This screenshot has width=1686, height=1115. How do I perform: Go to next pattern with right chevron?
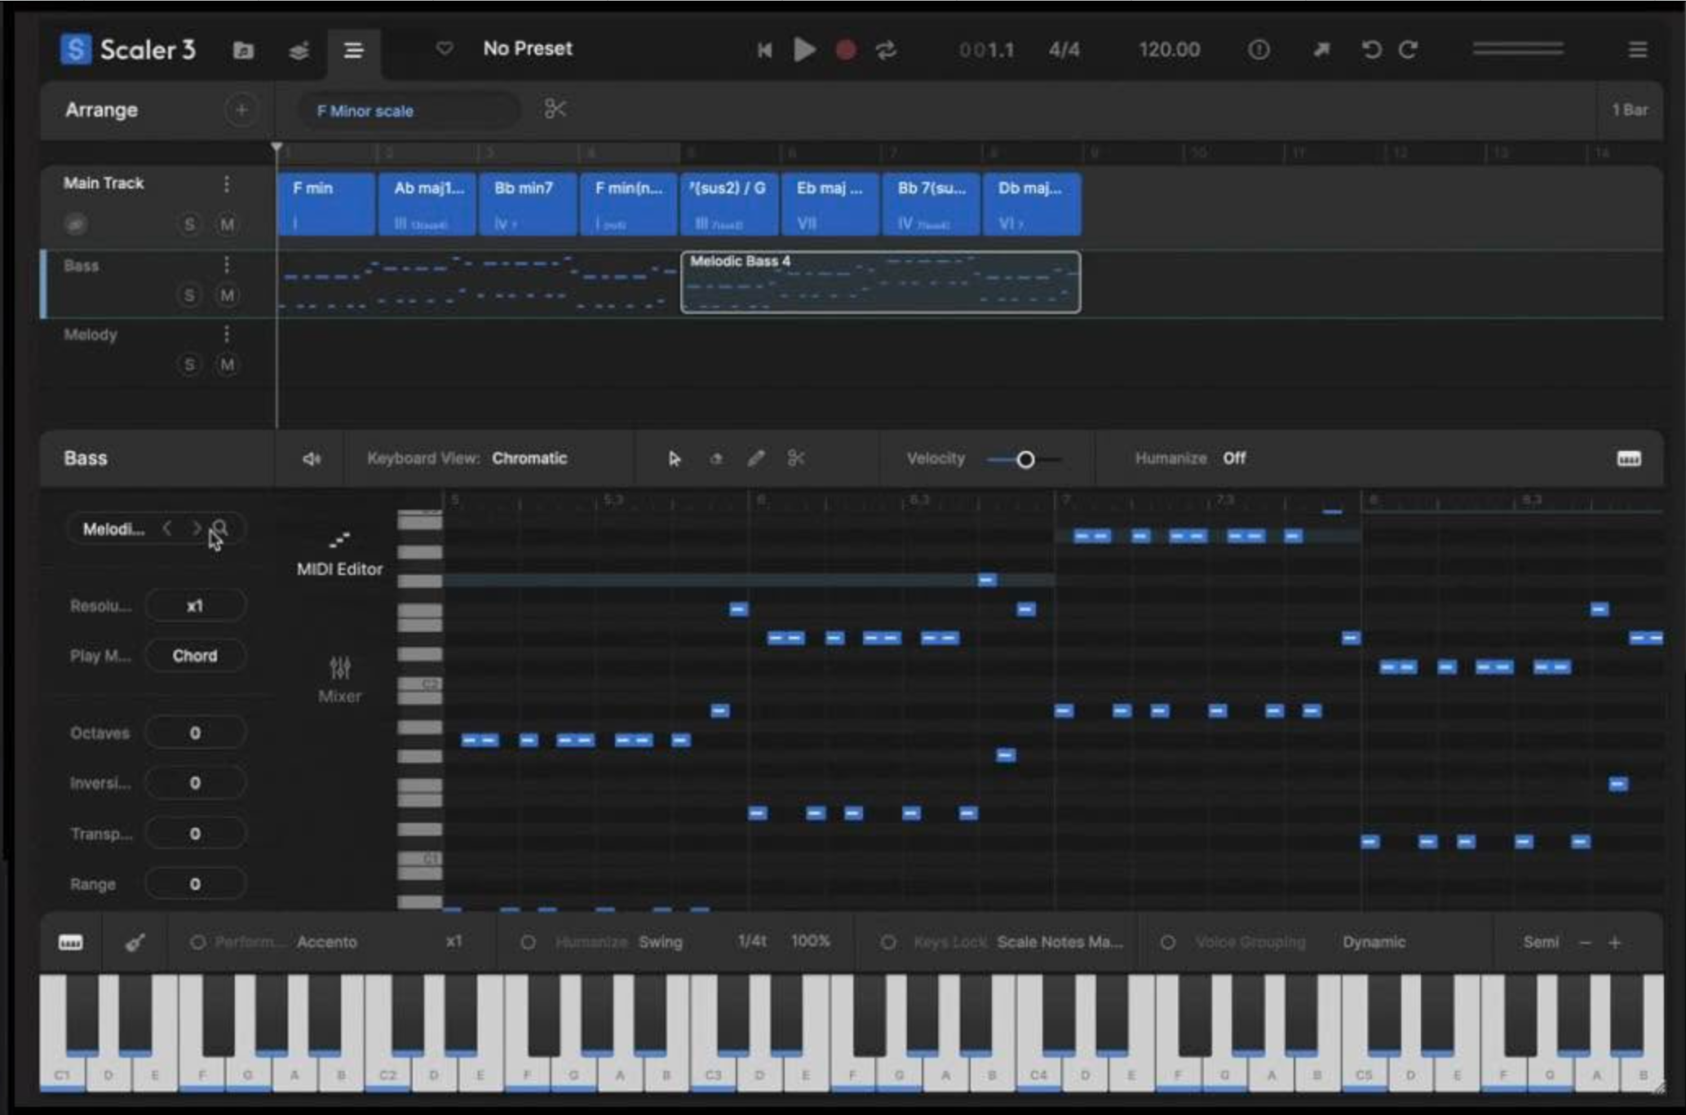click(x=196, y=529)
